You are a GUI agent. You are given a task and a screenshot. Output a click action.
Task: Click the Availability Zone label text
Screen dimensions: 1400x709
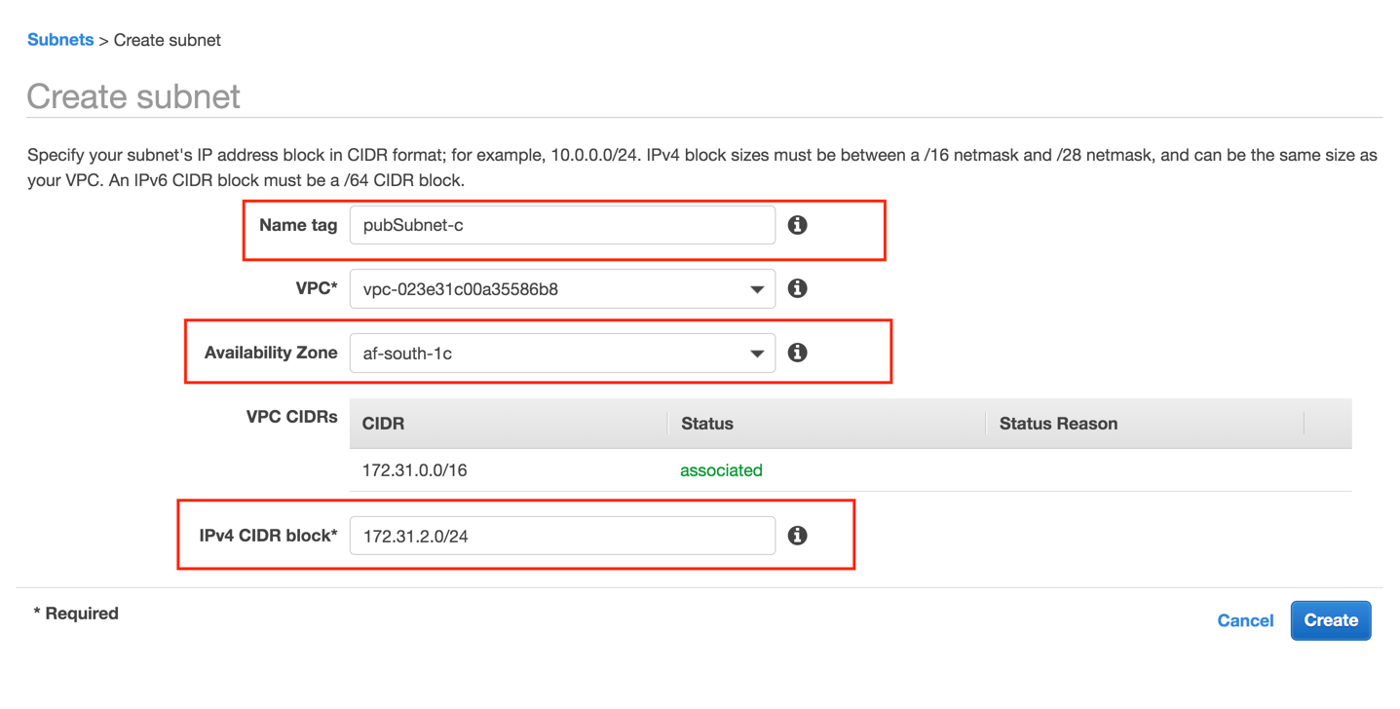pos(271,353)
